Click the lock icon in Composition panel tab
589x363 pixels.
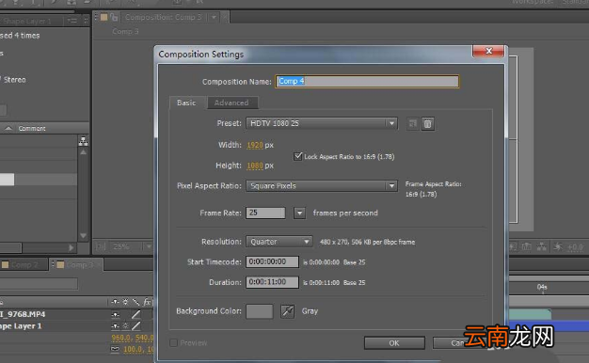tap(114, 17)
